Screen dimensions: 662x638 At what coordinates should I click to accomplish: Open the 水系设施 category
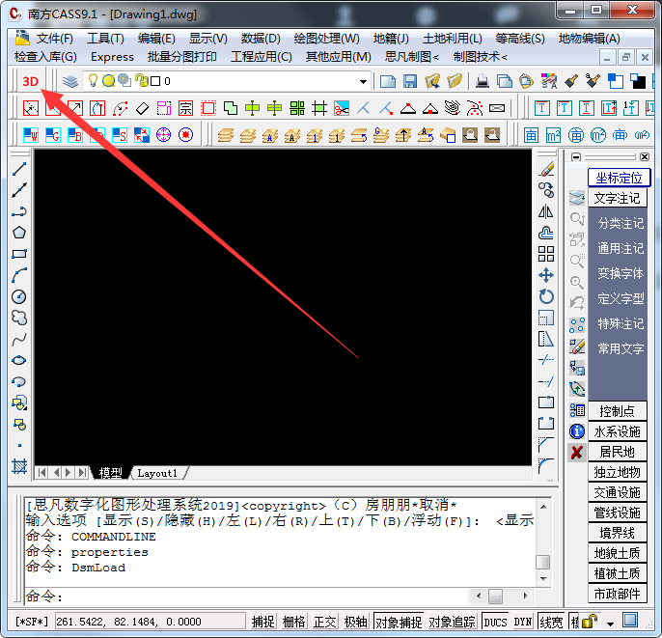(617, 431)
